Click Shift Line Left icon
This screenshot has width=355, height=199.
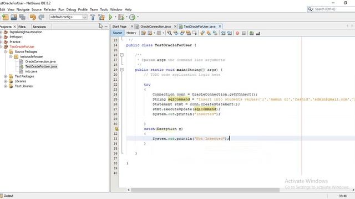pyautogui.click(x=223, y=33)
